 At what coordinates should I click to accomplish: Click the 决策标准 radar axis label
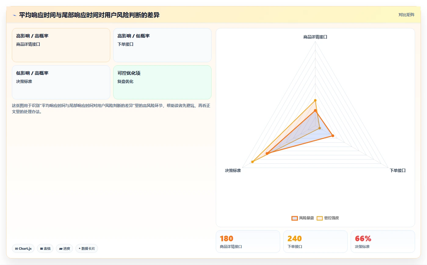click(x=233, y=170)
